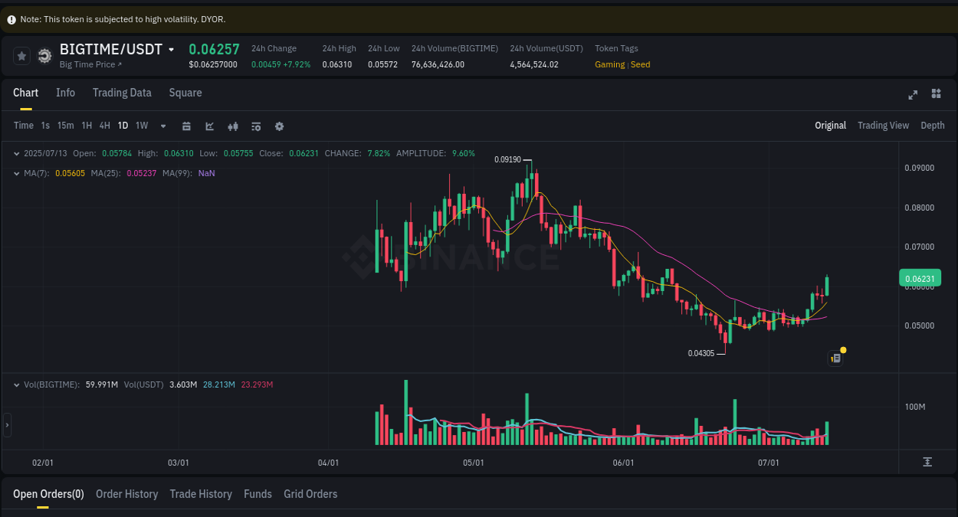Collapse the volume indicator row
The height and width of the screenshot is (517, 958).
15,385
